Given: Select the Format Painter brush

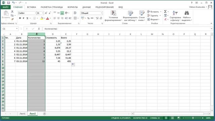Looking at the screenshot, I should (x=12, y=19).
